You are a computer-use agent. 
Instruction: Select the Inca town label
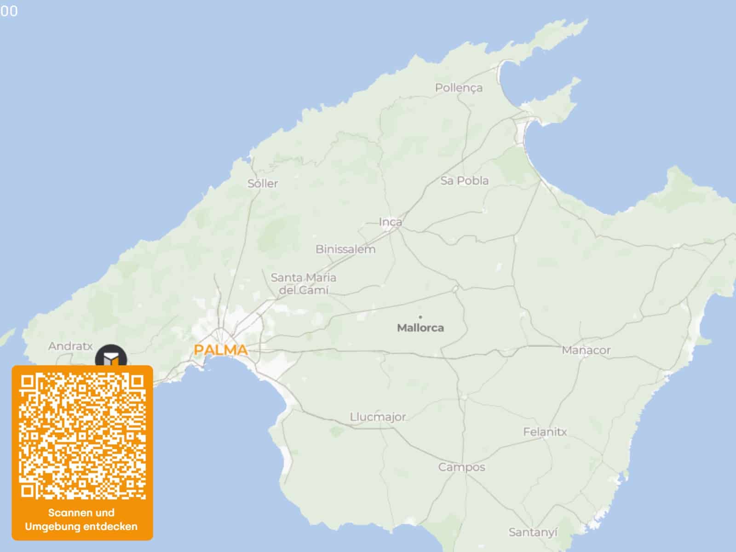point(390,222)
